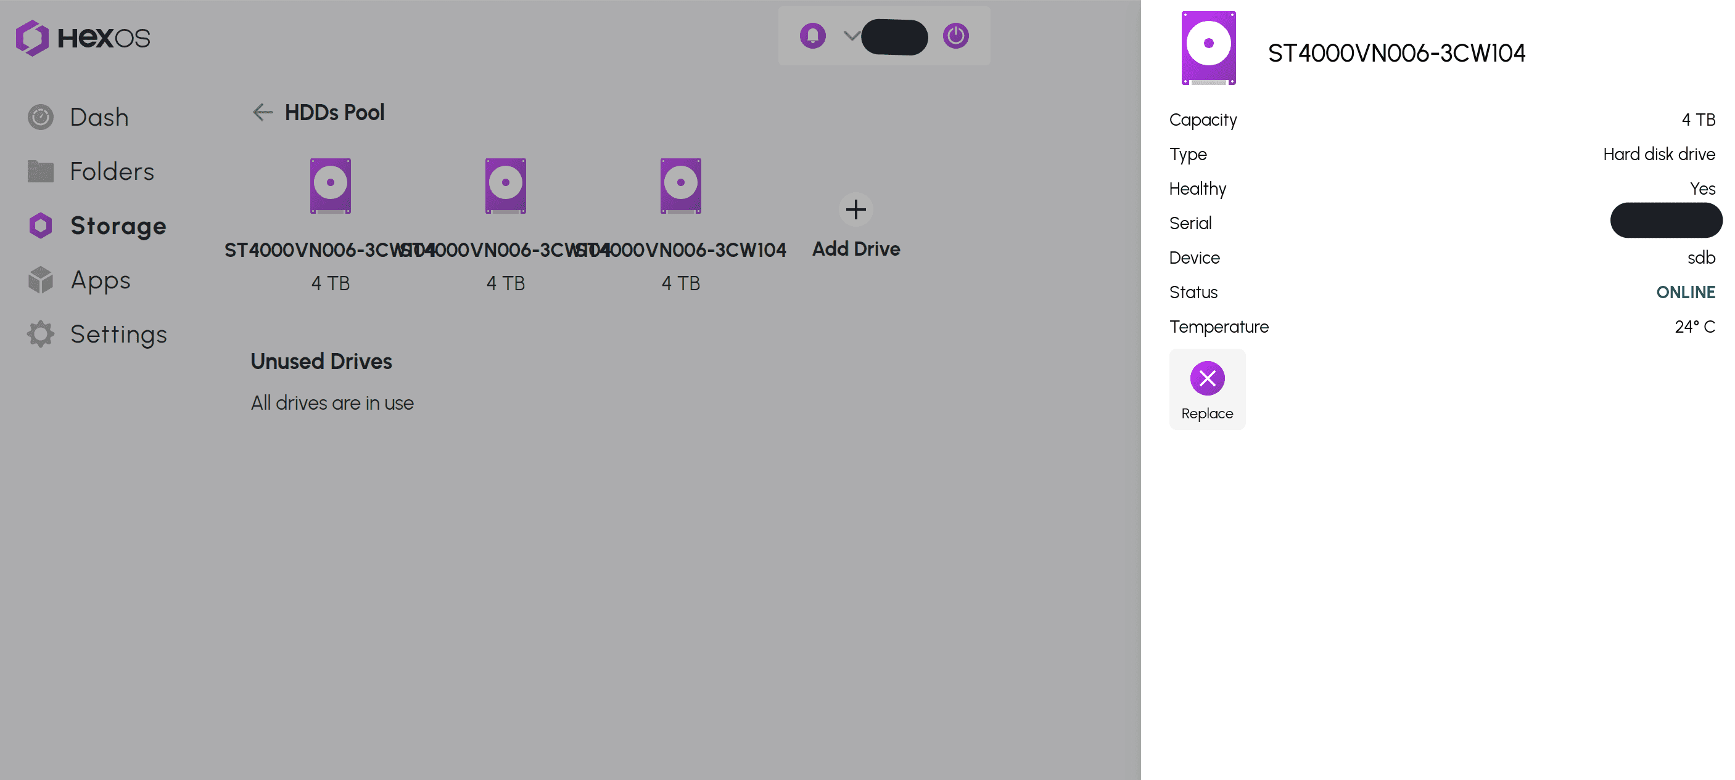Click the Unused Drives heading
1735x780 pixels.
pyautogui.click(x=321, y=362)
